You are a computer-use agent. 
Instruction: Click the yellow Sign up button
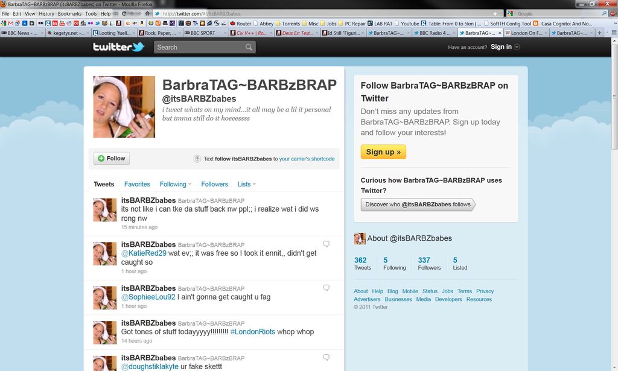[x=383, y=152]
